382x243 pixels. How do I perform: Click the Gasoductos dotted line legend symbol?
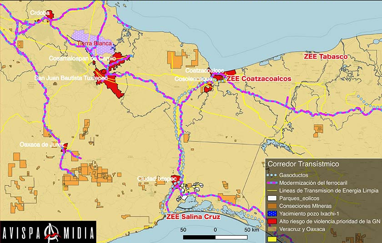[x=271, y=175]
